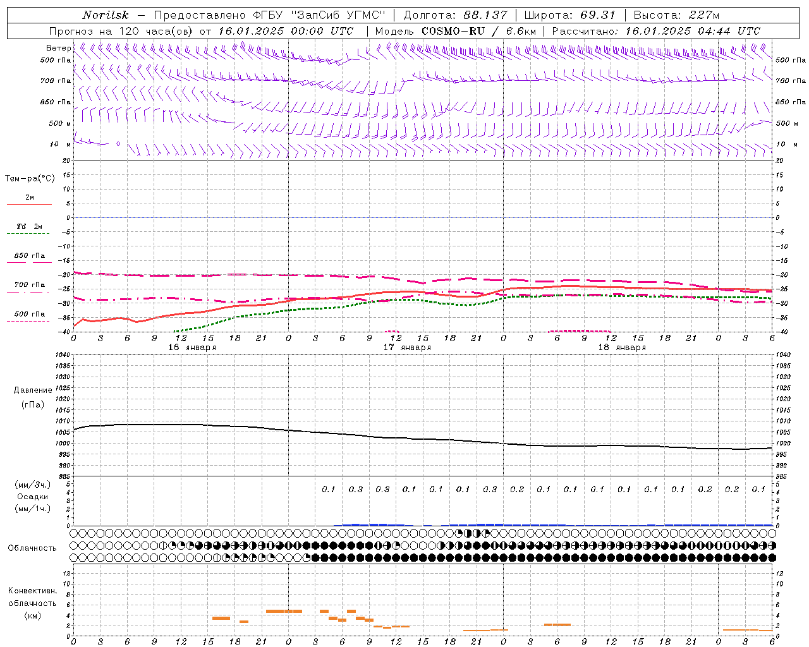Click the 'Модель COSMO-RU / 6.6км' text
The image size is (809, 647).
[x=455, y=31]
